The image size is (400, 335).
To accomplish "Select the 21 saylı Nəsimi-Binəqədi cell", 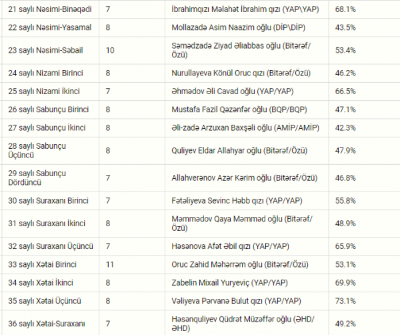I will coord(50,9).
